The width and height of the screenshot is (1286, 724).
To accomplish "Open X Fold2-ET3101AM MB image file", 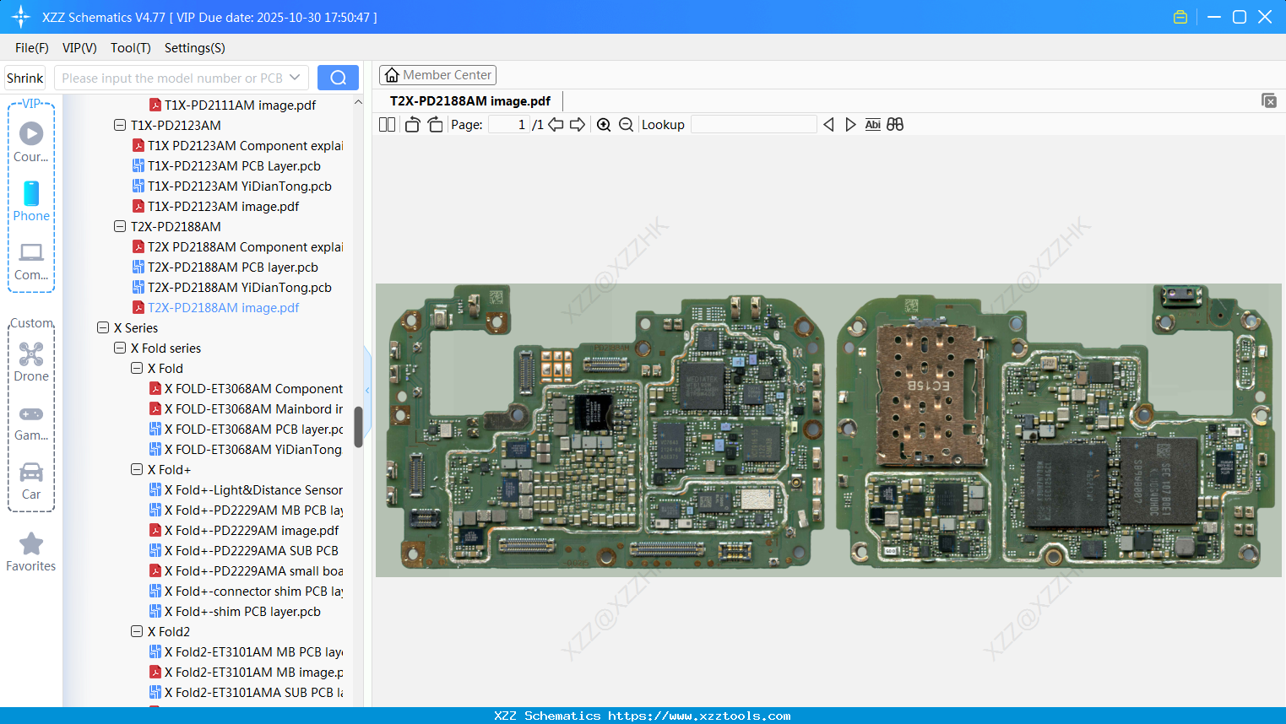I will (x=253, y=673).
